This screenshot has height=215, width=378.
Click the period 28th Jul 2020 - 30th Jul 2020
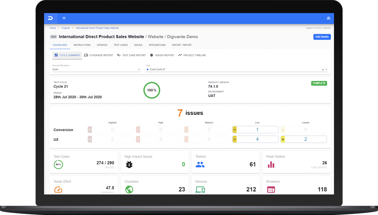click(77, 97)
